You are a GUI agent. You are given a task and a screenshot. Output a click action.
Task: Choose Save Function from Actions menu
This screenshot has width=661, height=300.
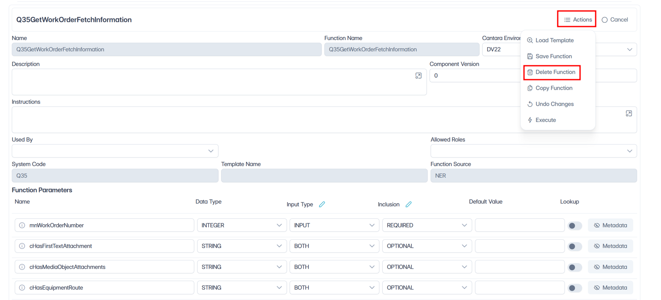pos(549,56)
